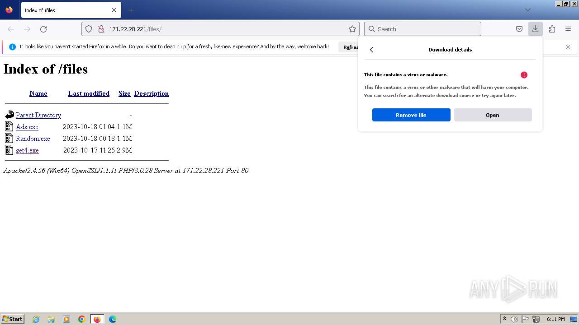Sort listing by Last modified
Viewport: 579px width, 325px height.
pyautogui.click(x=89, y=93)
